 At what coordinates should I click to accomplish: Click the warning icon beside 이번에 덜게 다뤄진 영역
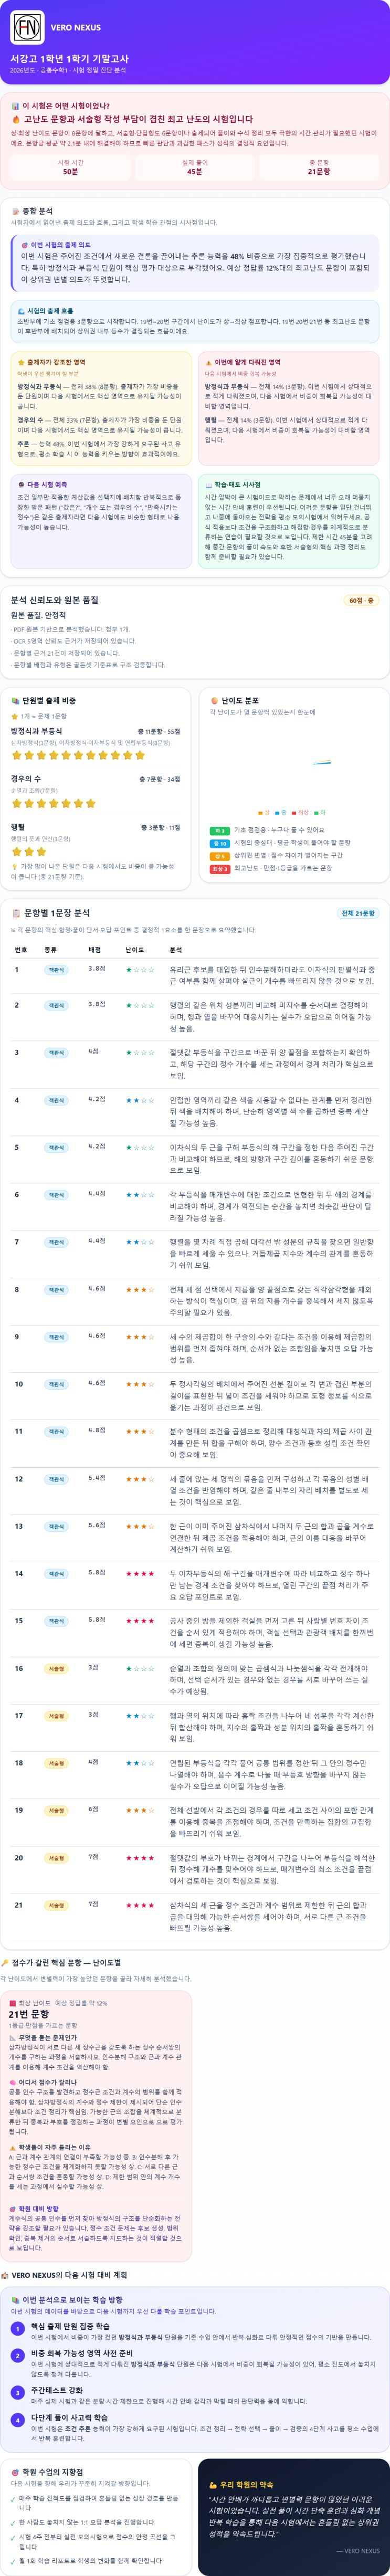point(208,362)
